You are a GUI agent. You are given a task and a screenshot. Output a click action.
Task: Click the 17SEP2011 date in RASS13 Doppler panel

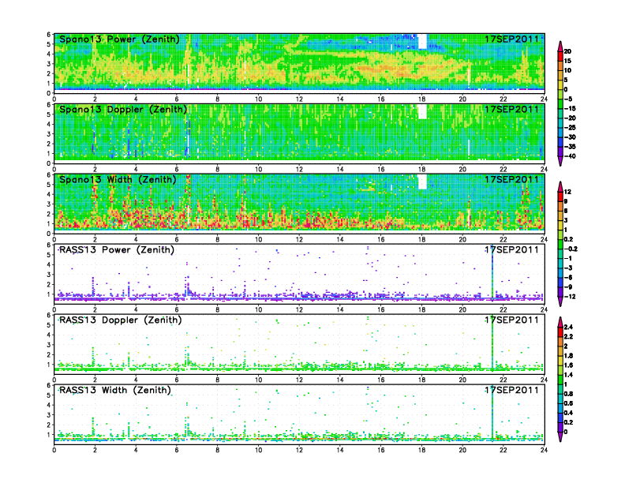[x=512, y=320]
